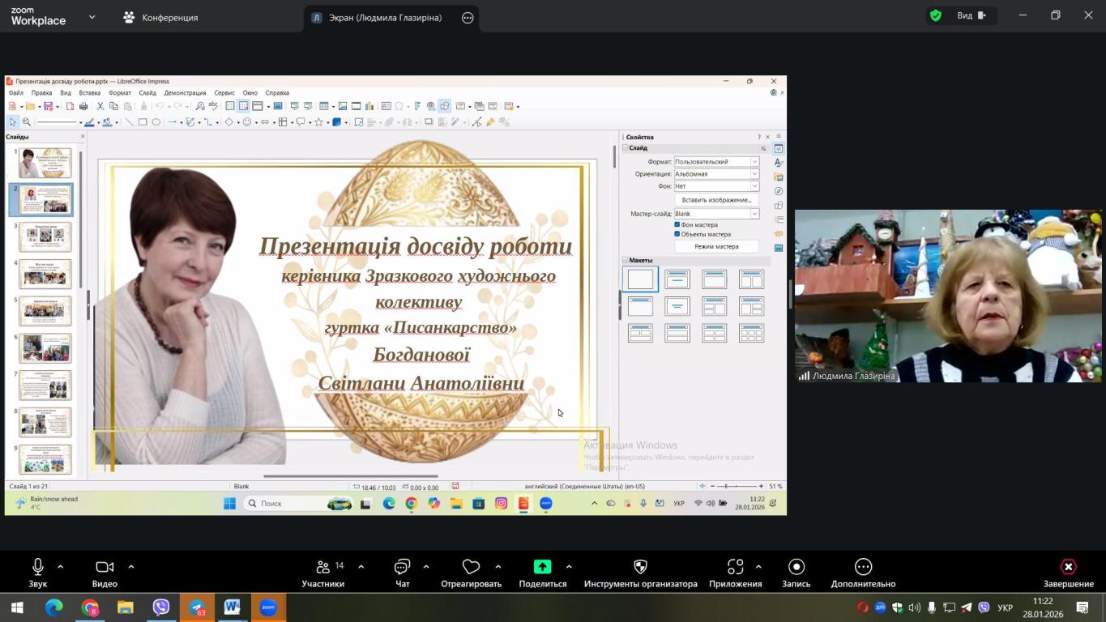Open the Мастер-слайд dropdown showing Blank

[754, 214]
